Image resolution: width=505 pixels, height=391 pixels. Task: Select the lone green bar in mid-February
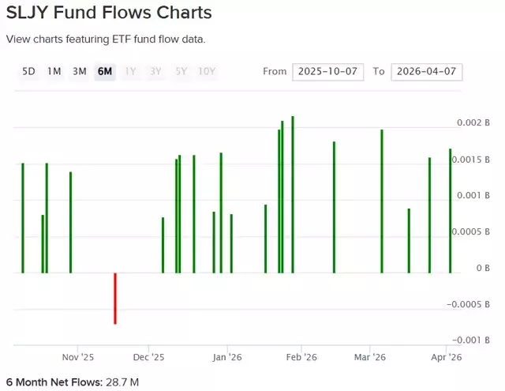coord(335,207)
